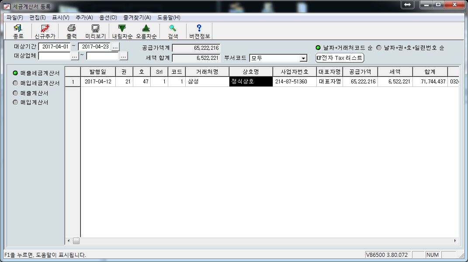Viewport: 468px width, 262px height.
Task: Click the horizontal scrollbar right arrow
Action: click(455, 241)
